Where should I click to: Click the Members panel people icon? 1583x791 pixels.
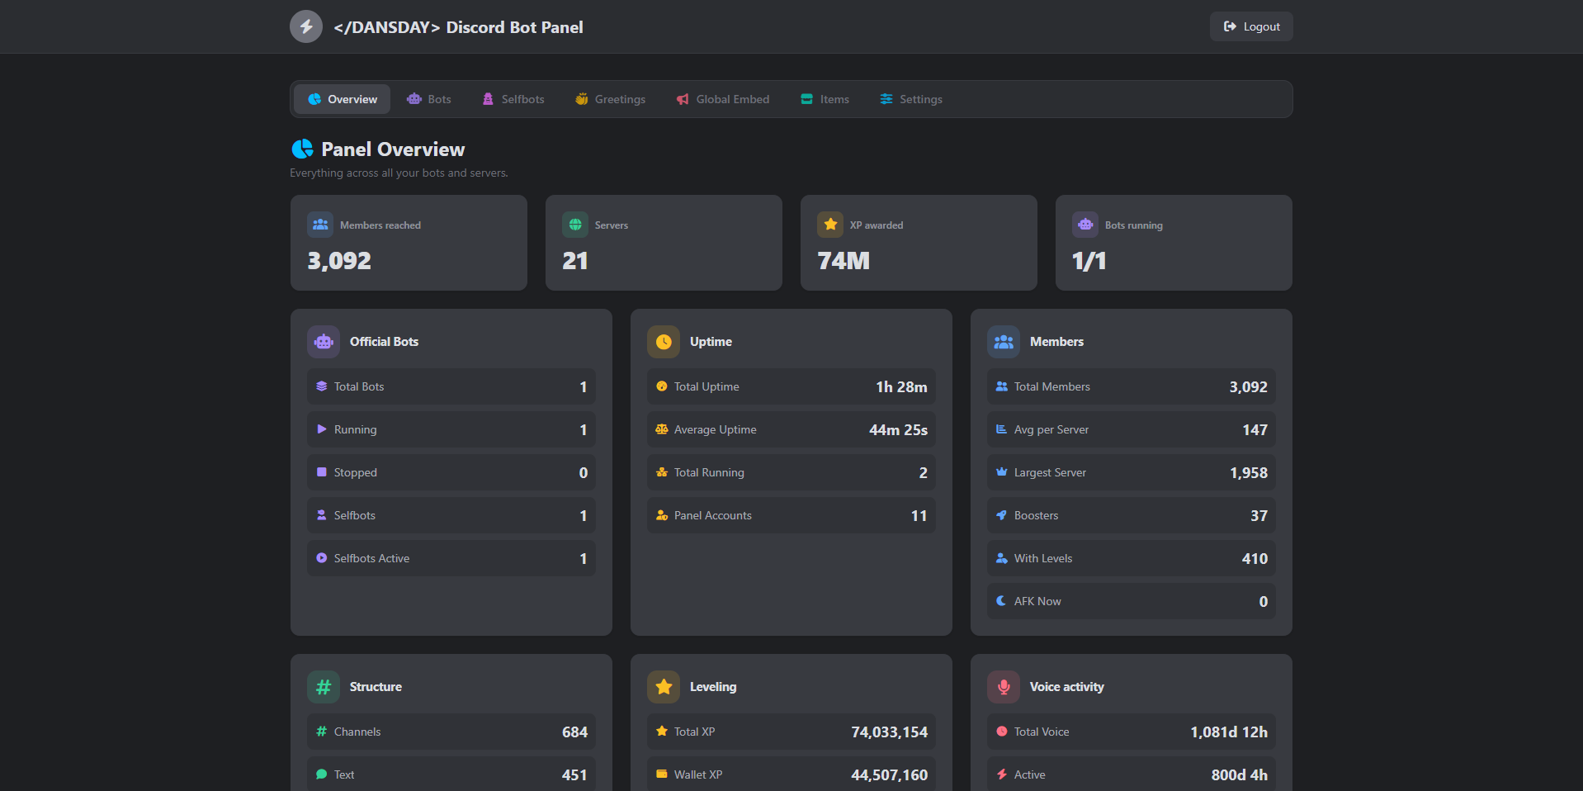click(1004, 342)
